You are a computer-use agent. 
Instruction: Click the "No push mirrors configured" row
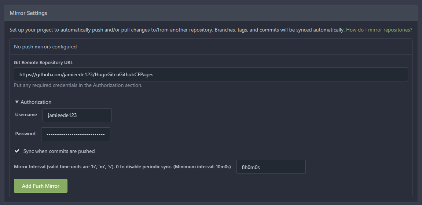pyautogui.click(x=45, y=47)
